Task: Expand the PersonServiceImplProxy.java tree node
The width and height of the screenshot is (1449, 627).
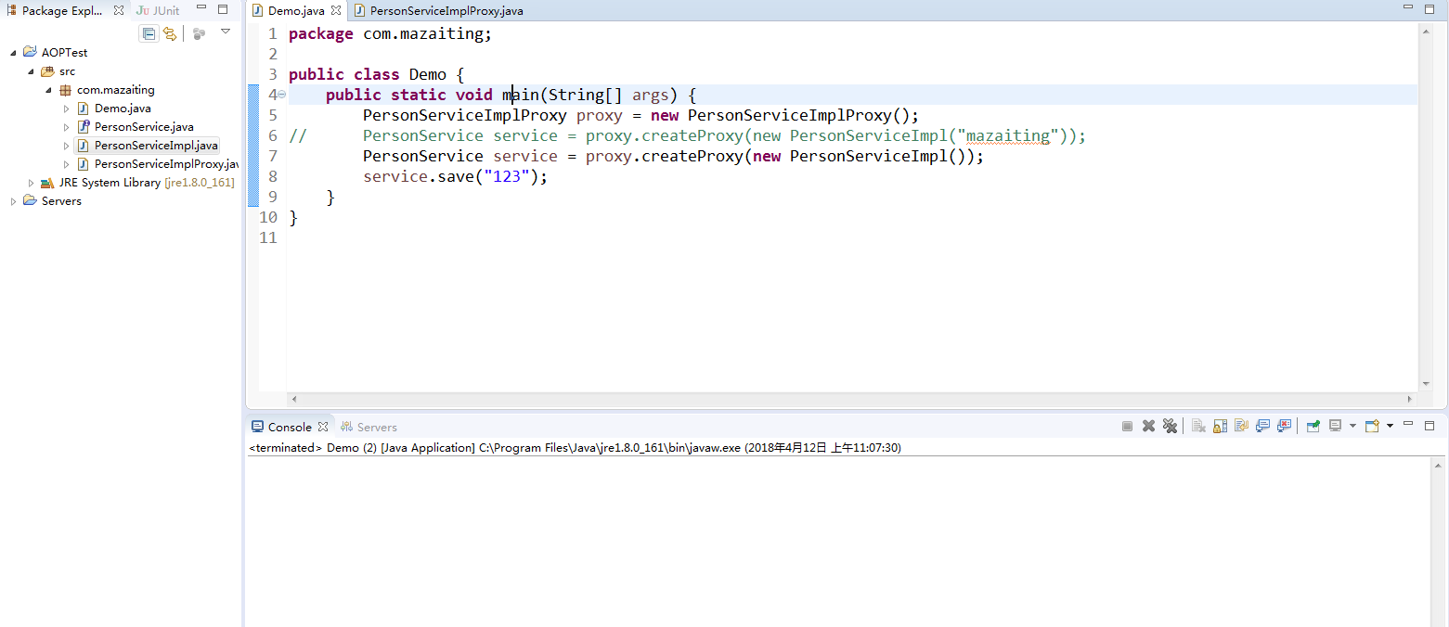Action: (x=66, y=164)
